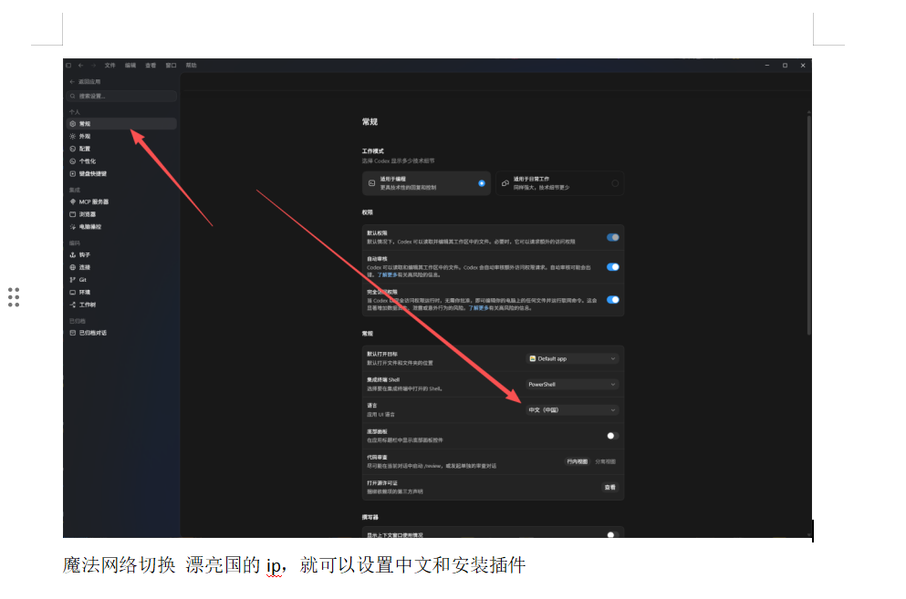Click the 外观 sun icon
This screenshot has height=599, width=906.
point(73,137)
